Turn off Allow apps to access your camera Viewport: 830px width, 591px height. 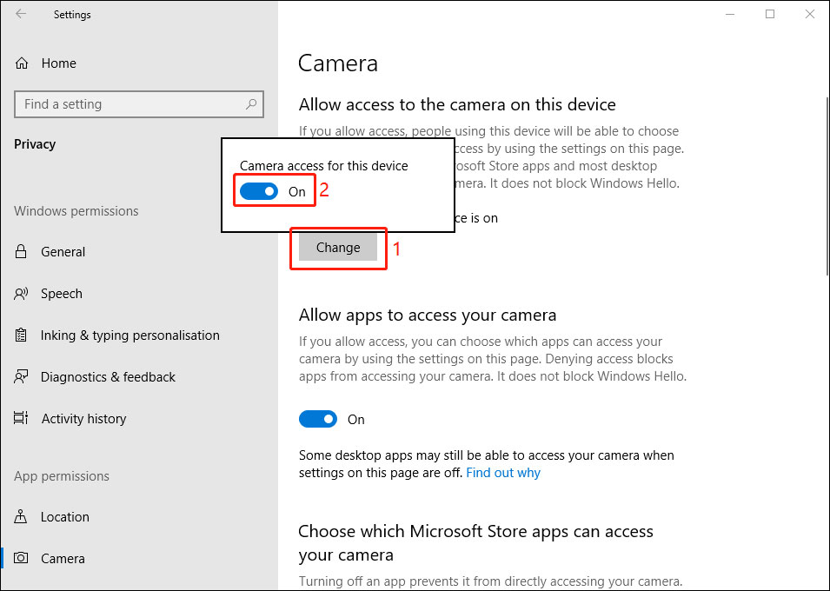coord(318,418)
